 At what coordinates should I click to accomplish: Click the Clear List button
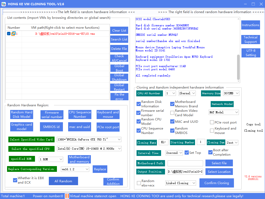click(x=119, y=31)
